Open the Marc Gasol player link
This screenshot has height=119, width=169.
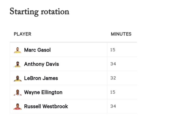(37, 50)
